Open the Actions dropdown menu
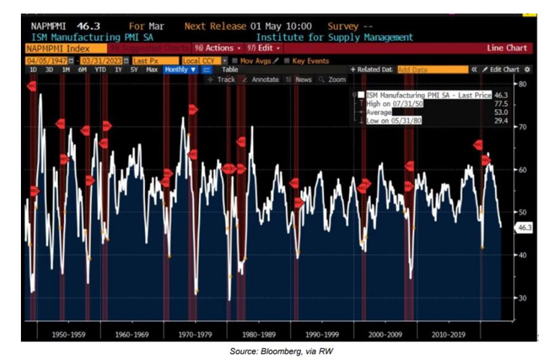This screenshot has width=549, height=360. pyautogui.click(x=218, y=47)
